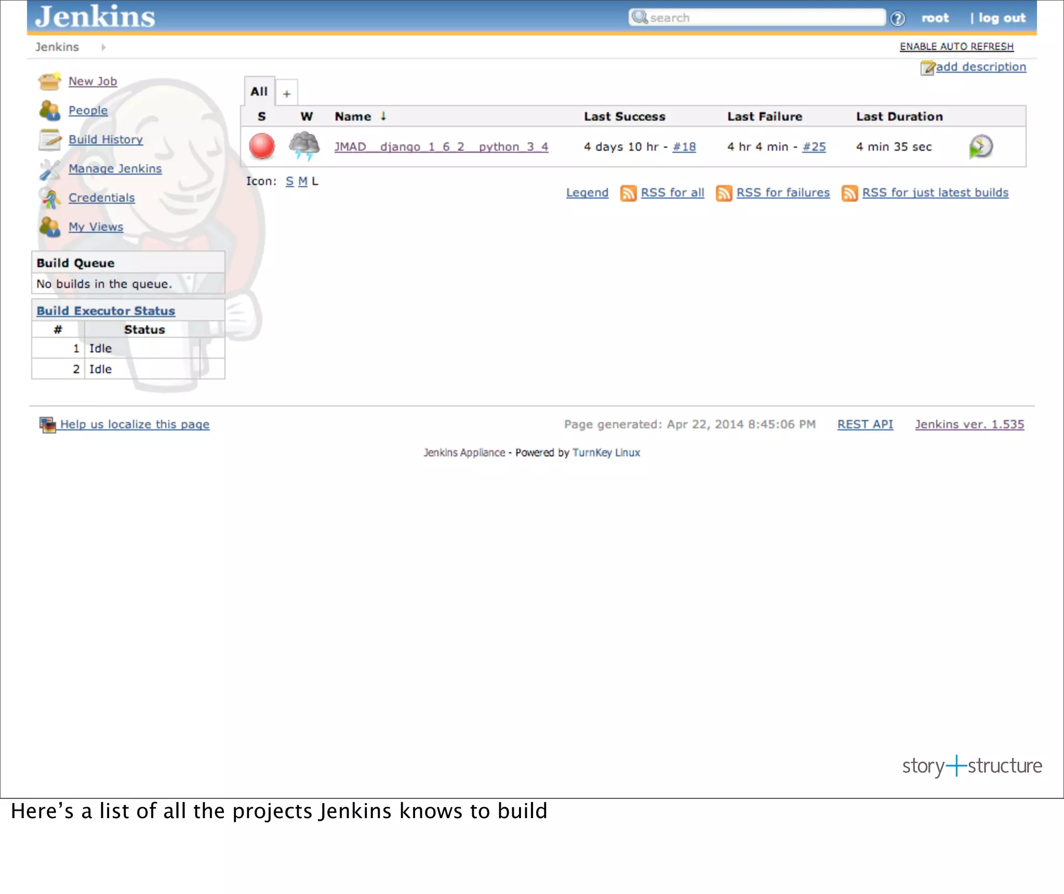Expand the Jenkins breadcrumb arrow

click(103, 47)
